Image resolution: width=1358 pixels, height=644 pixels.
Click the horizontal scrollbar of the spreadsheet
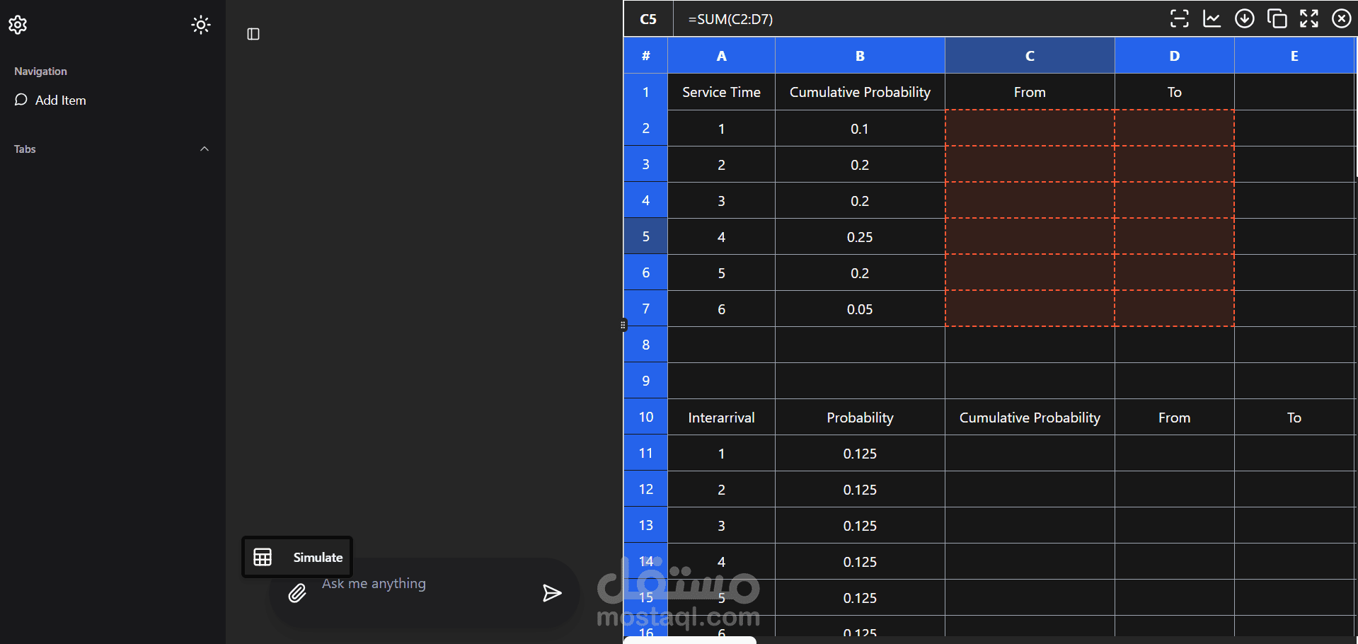pyautogui.click(x=690, y=640)
